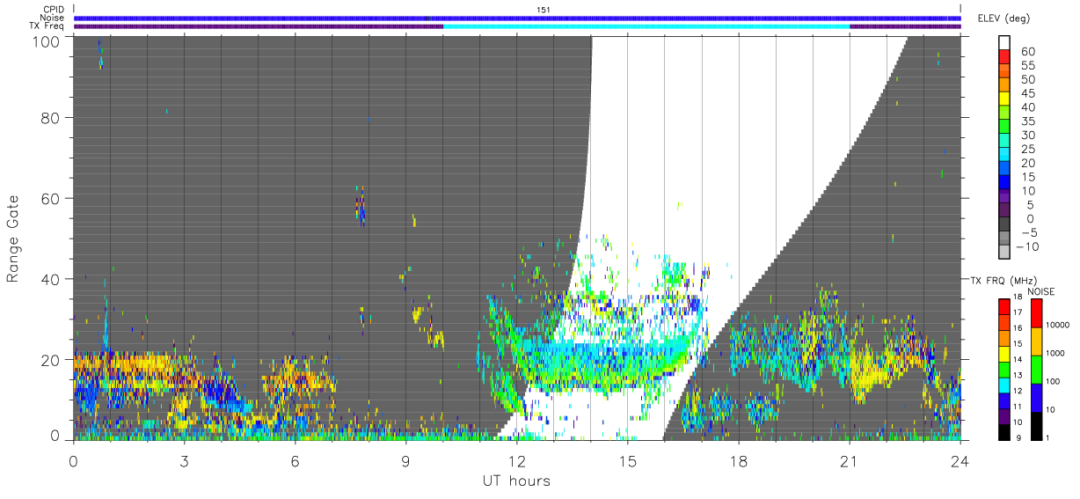Click the ELEV scale value 35
This screenshot has height=499, width=1080.
pyautogui.click(x=1027, y=121)
